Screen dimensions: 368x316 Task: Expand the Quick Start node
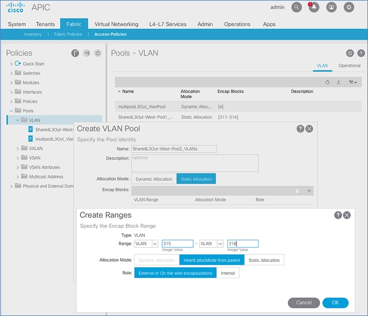(x=11, y=64)
